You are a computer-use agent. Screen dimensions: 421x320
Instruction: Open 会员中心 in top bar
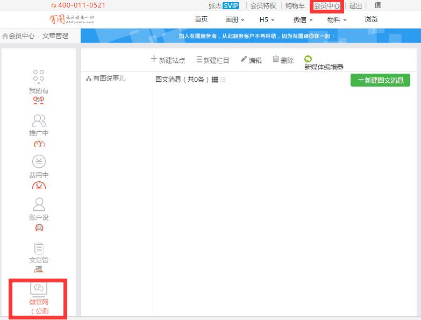tap(327, 5)
